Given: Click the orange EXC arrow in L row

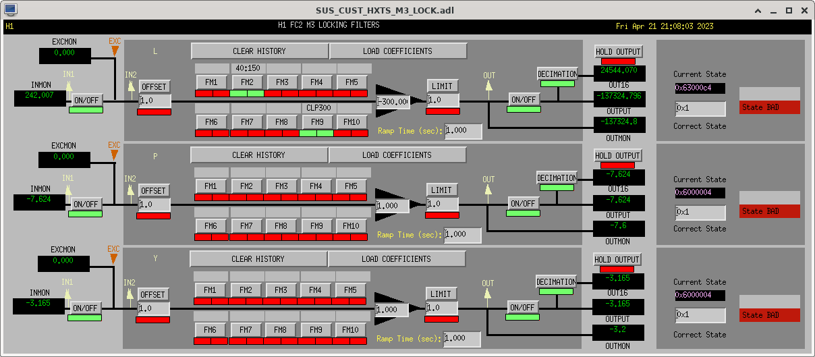Looking at the screenshot, I should click(115, 51).
